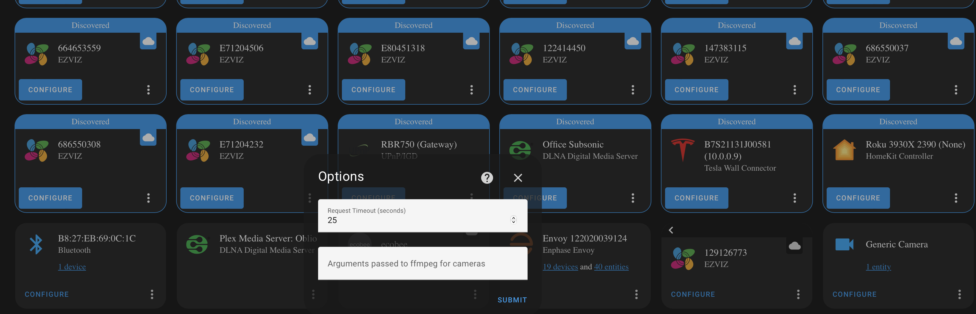The width and height of the screenshot is (976, 314).
Task: Click the cloud icon on the E71204506 card
Action: 310,42
